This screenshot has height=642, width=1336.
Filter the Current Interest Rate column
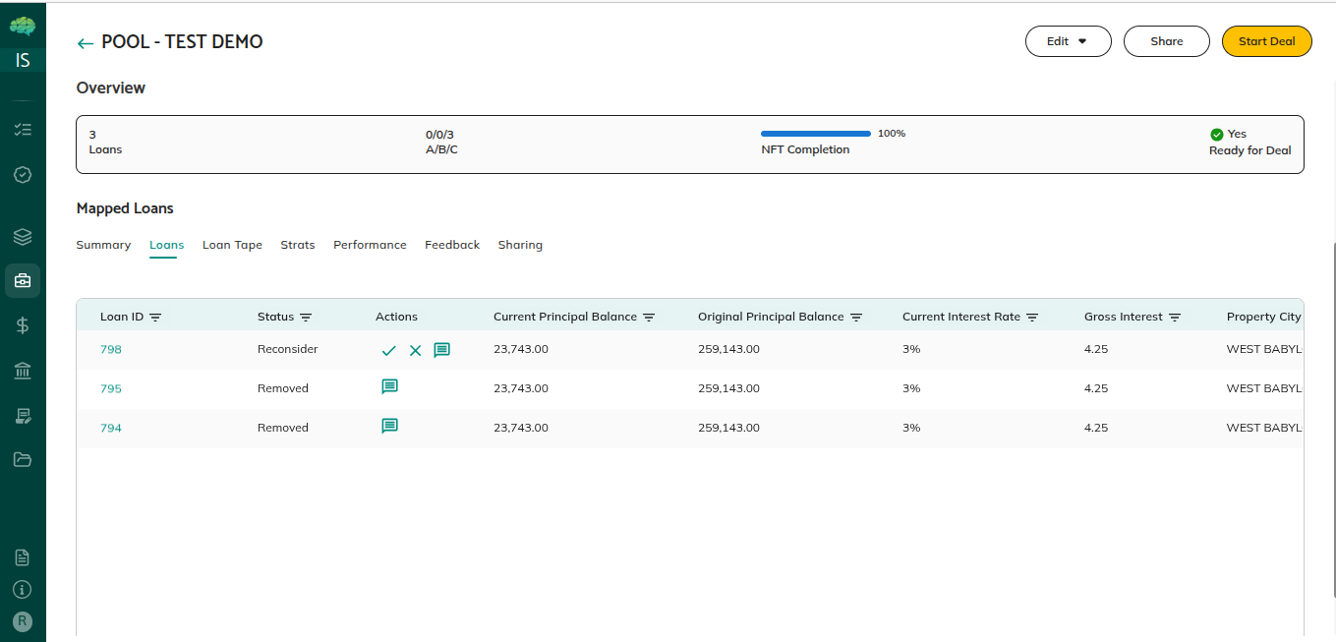pyautogui.click(x=1032, y=318)
